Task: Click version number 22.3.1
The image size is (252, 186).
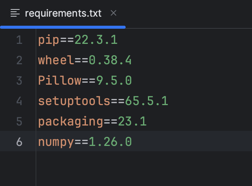Action: (96, 40)
